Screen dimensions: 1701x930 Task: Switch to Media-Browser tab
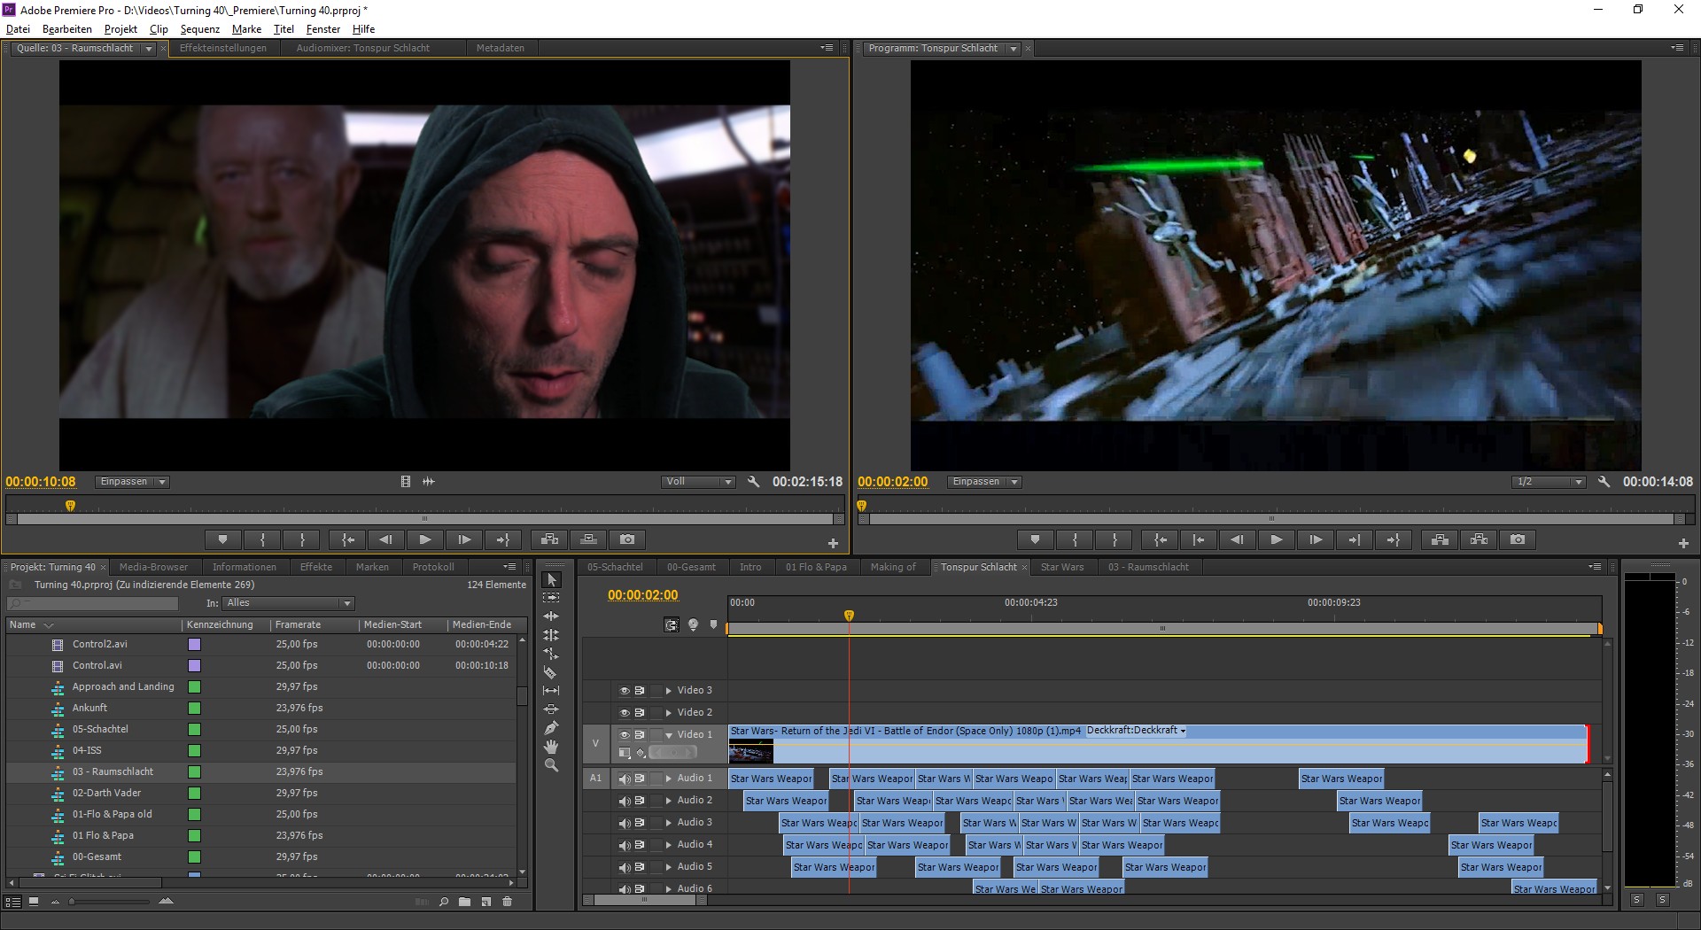click(153, 567)
